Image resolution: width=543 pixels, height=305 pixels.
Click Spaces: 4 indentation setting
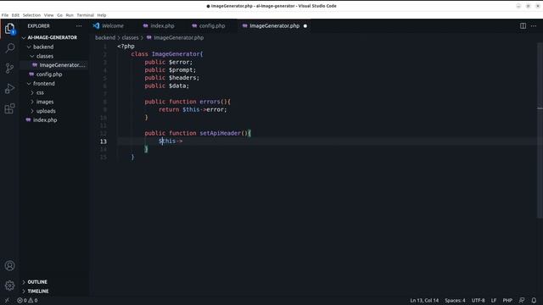pyautogui.click(x=455, y=301)
